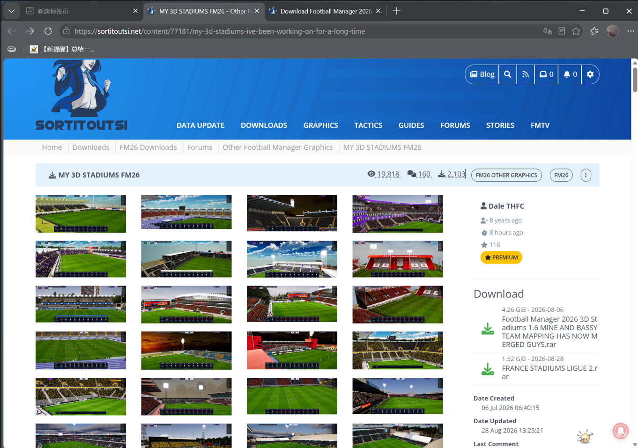Image resolution: width=638 pixels, height=448 pixels.
Task: Open the Blog button in header
Action: [482, 74]
